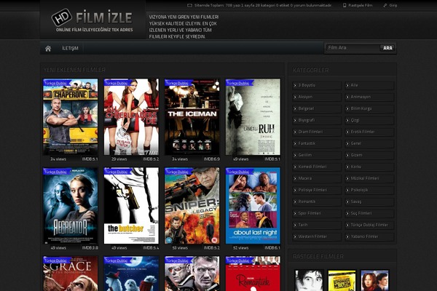Open The Iceman movie poster
437x291 pixels.
[x=192, y=117]
